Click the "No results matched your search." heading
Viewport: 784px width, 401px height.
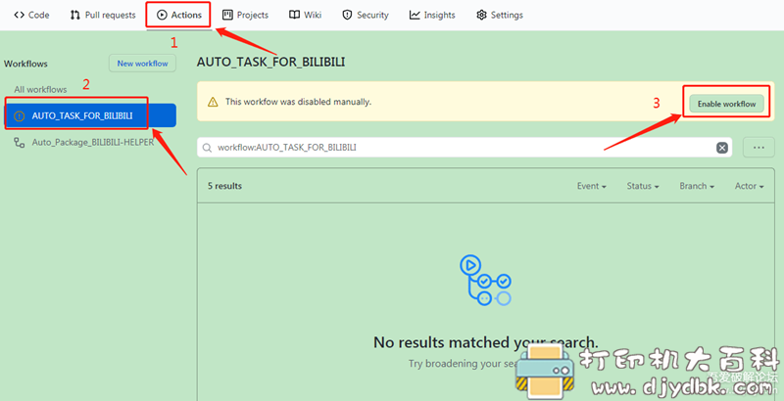coord(485,342)
